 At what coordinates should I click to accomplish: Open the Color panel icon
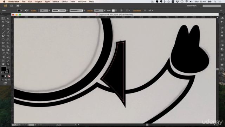pyautogui.click(x=222, y=18)
